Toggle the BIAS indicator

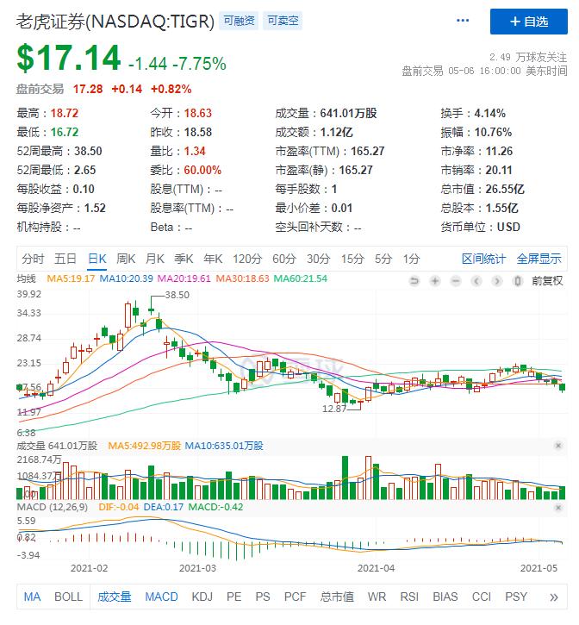tap(445, 597)
